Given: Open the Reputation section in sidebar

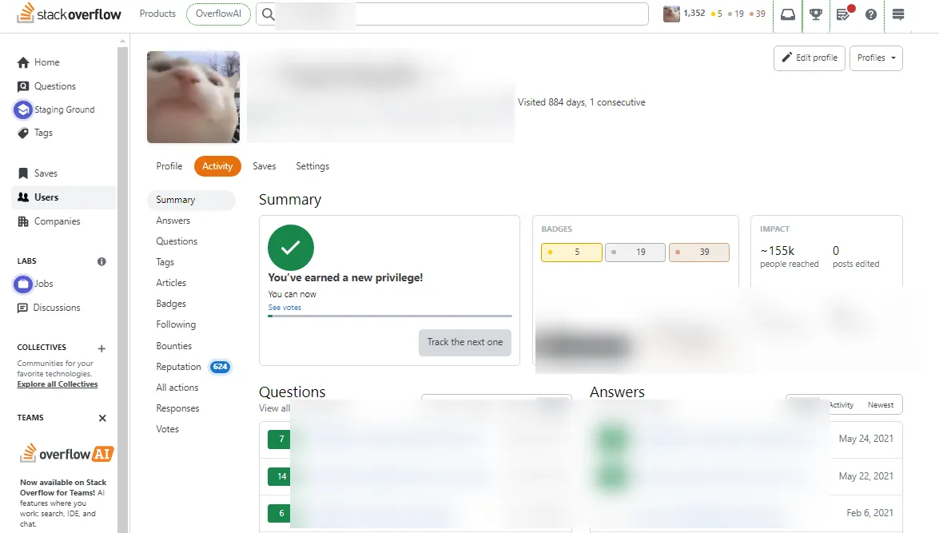Looking at the screenshot, I should point(178,367).
